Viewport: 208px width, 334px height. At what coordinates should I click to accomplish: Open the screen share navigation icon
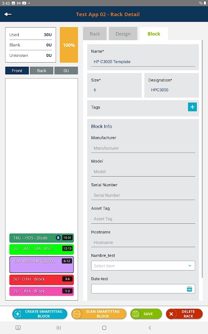(18, 328)
